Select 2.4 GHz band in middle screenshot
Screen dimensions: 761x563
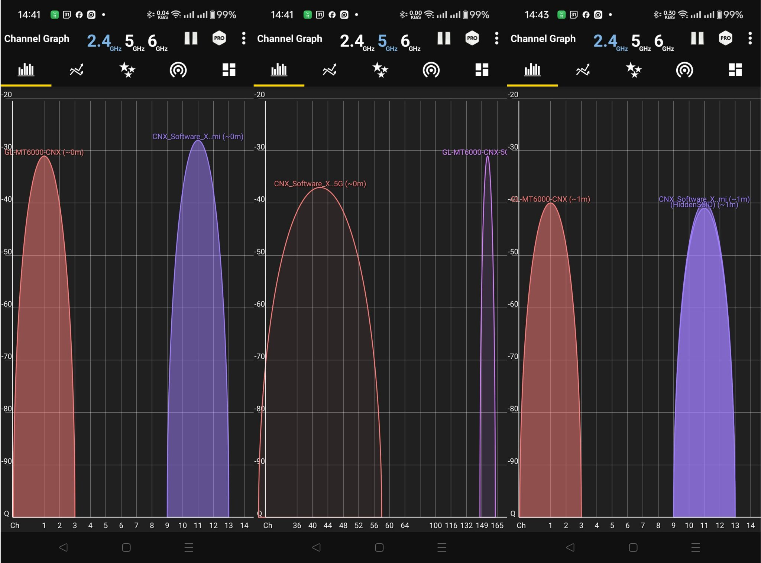click(357, 42)
